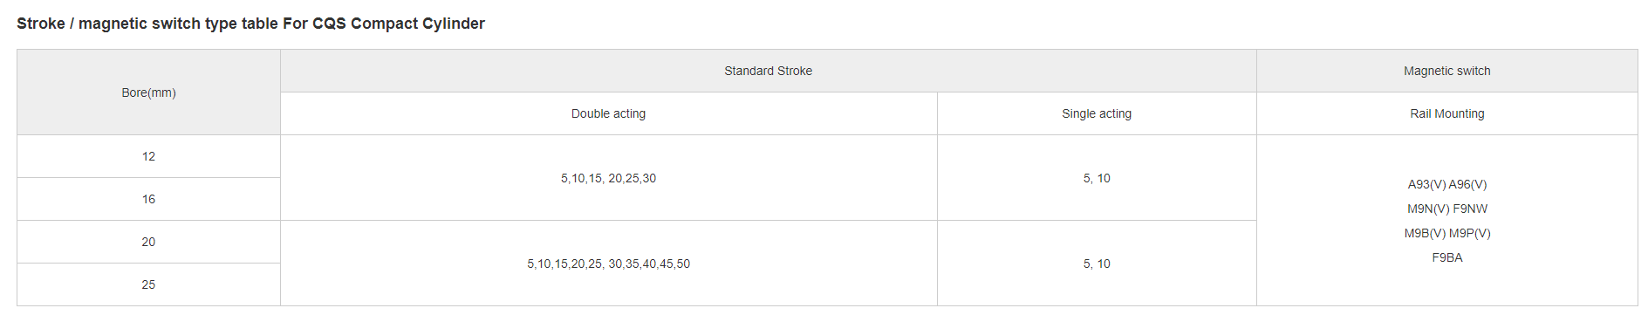
Task: Select bore size 25 cell
Action: tap(148, 284)
